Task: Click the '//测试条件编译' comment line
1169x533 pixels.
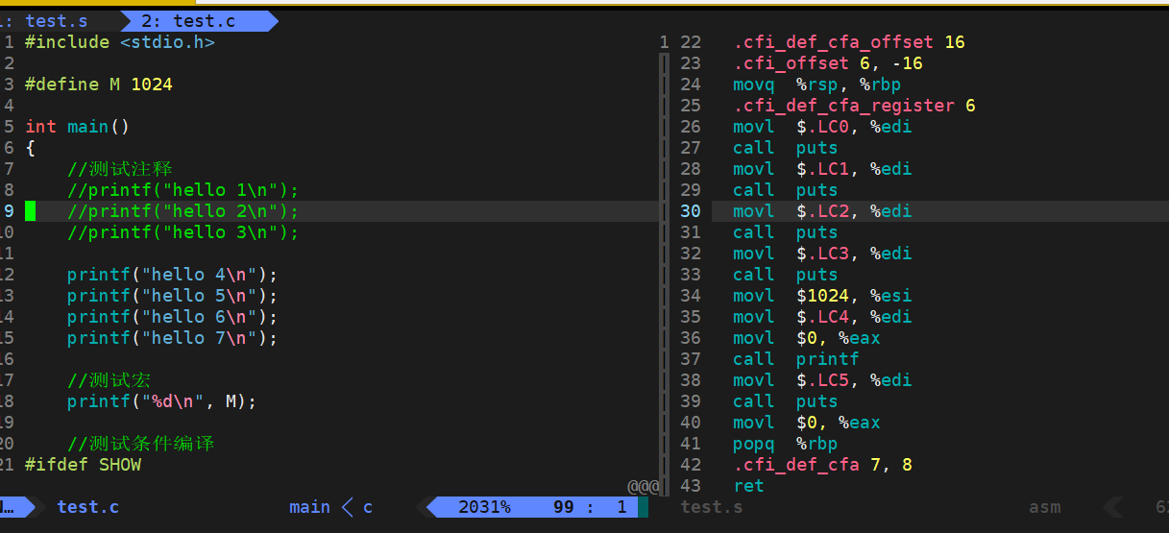Action: 141,444
